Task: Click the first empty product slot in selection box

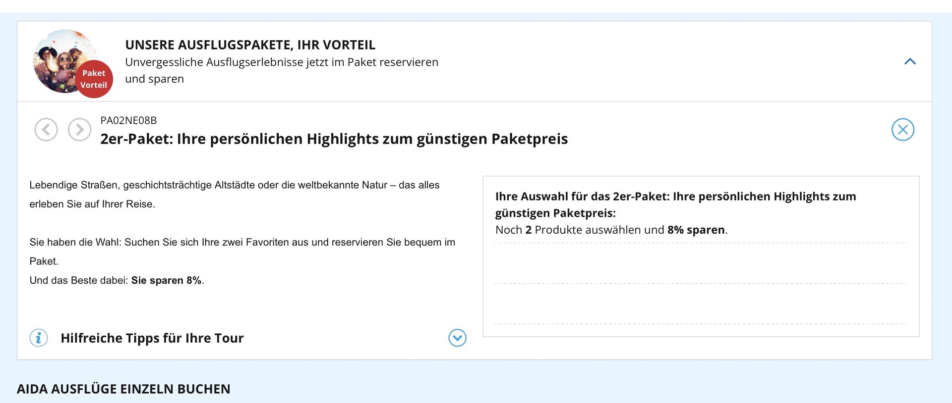Action: point(701,263)
